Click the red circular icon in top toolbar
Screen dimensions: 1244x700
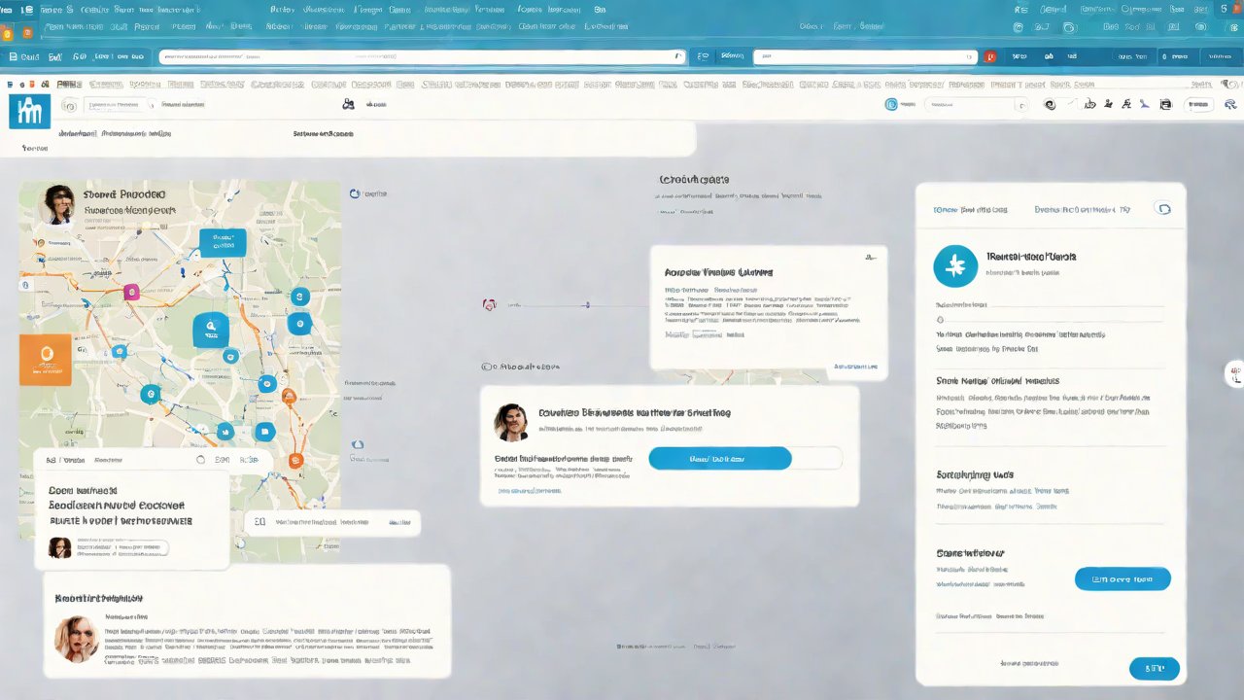(x=990, y=57)
